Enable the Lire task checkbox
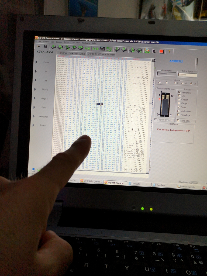Image resolution: width=207 pixels, height=276 pixels. [x=180, y=96]
